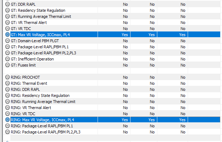The image size is (222, 142).
Task: Click third Yes value in RING: Max VR Voltage row
Action: pyautogui.click(x=182, y=120)
